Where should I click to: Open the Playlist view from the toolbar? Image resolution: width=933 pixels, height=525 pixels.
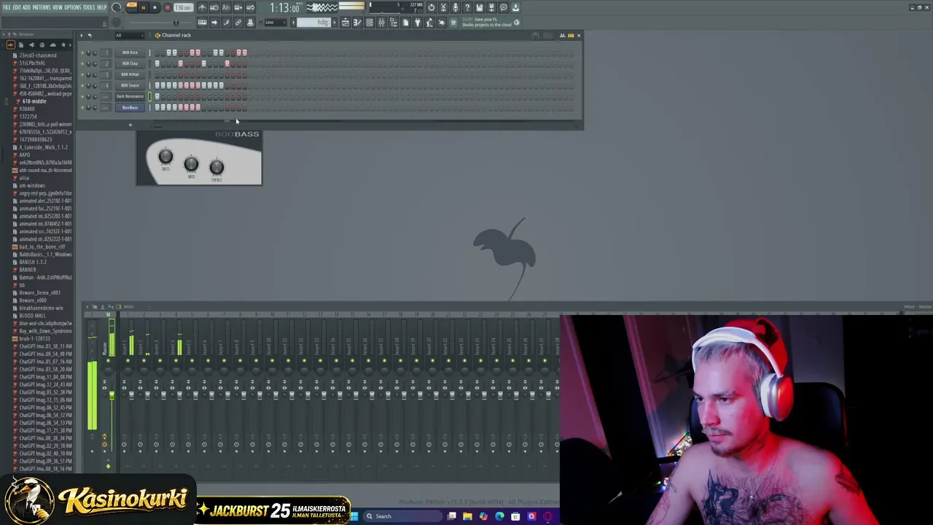346,23
